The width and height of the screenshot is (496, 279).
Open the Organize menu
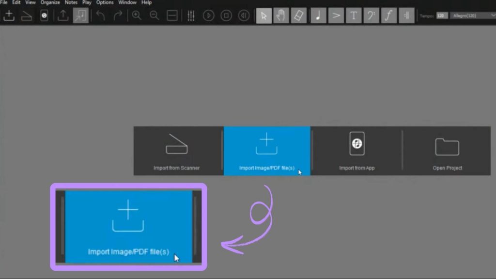point(50,2)
